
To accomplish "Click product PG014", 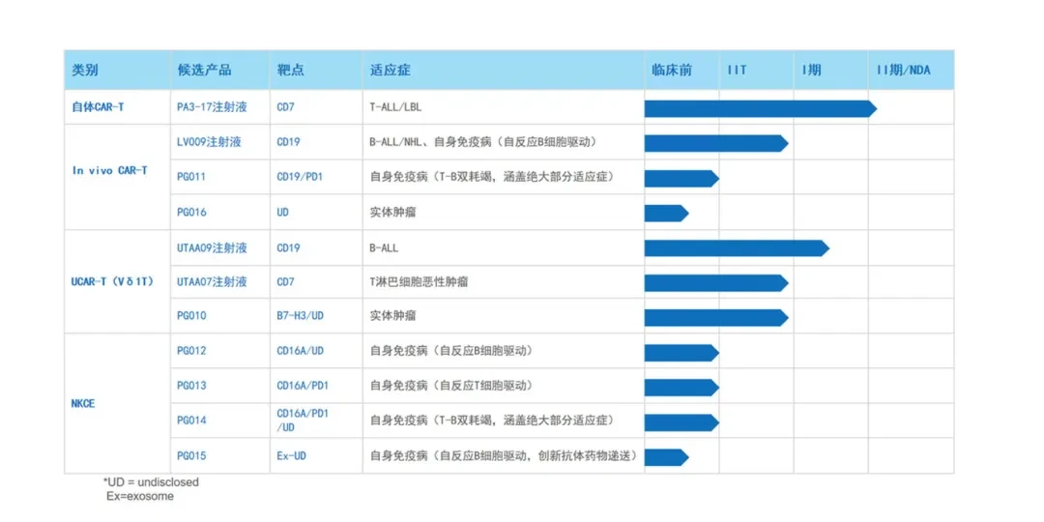I will (x=191, y=420).
